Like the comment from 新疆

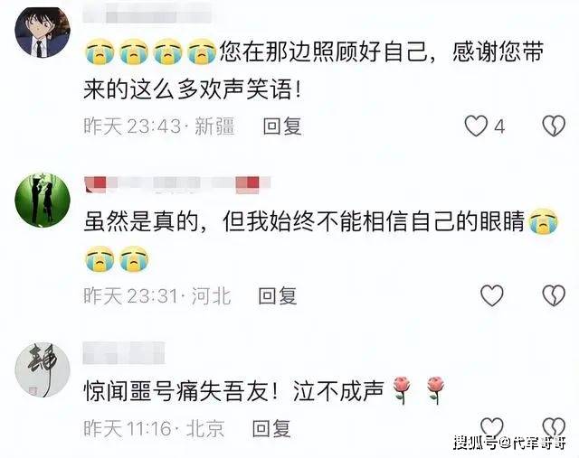[476, 126]
